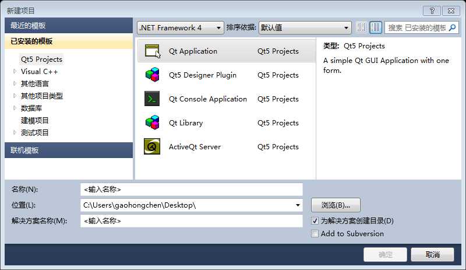Viewport: 466px width, 270px height.
Task: Open the dialog help question-mark button
Action: [x=432, y=10]
